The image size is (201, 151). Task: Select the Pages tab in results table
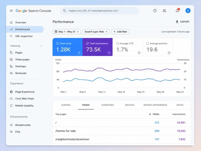point(86,105)
